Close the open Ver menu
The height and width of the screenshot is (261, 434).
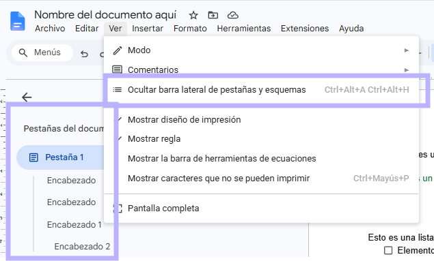point(115,29)
